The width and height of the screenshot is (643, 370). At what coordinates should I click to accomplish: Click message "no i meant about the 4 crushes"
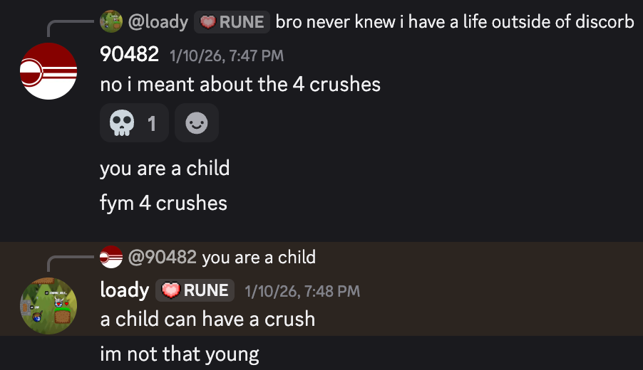click(240, 85)
